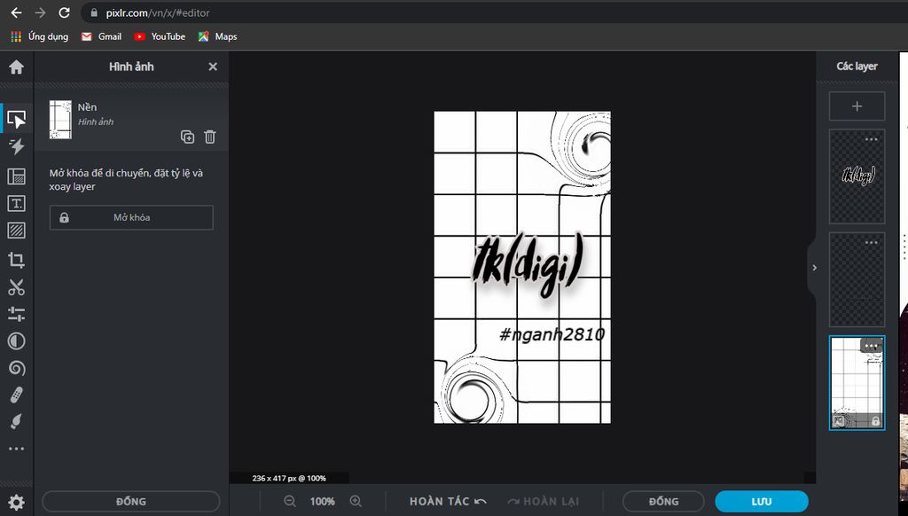Select the tk(digi) text layer thumbnail
Screen dimensions: 908x516
pyautogui.click(x=857, y=176)
